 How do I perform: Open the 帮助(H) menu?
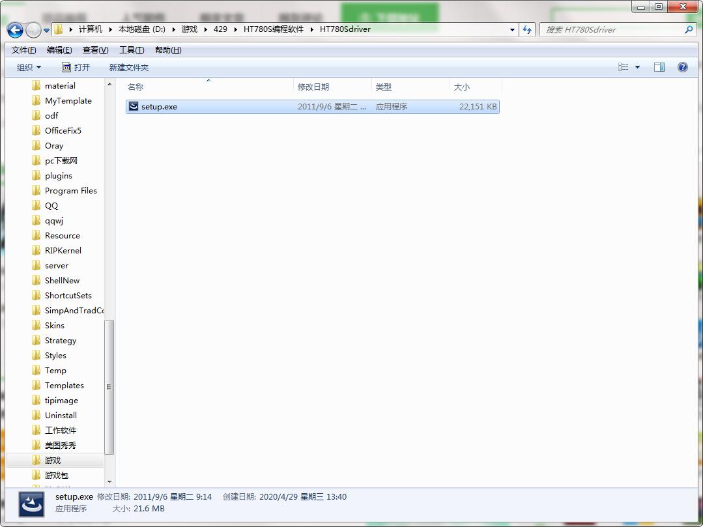coord(168,50)
